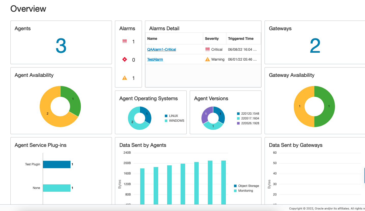The image size is (365, 211).
Task: Click the dark blue LINUX slice in OS chart
Action: [147, 114]
